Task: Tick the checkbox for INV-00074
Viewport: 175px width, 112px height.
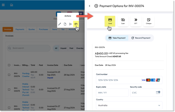Action: click(x=9, y=75)
